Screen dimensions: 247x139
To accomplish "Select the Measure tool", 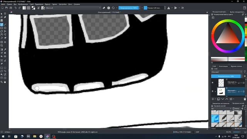I will click(x=5, y=60).
